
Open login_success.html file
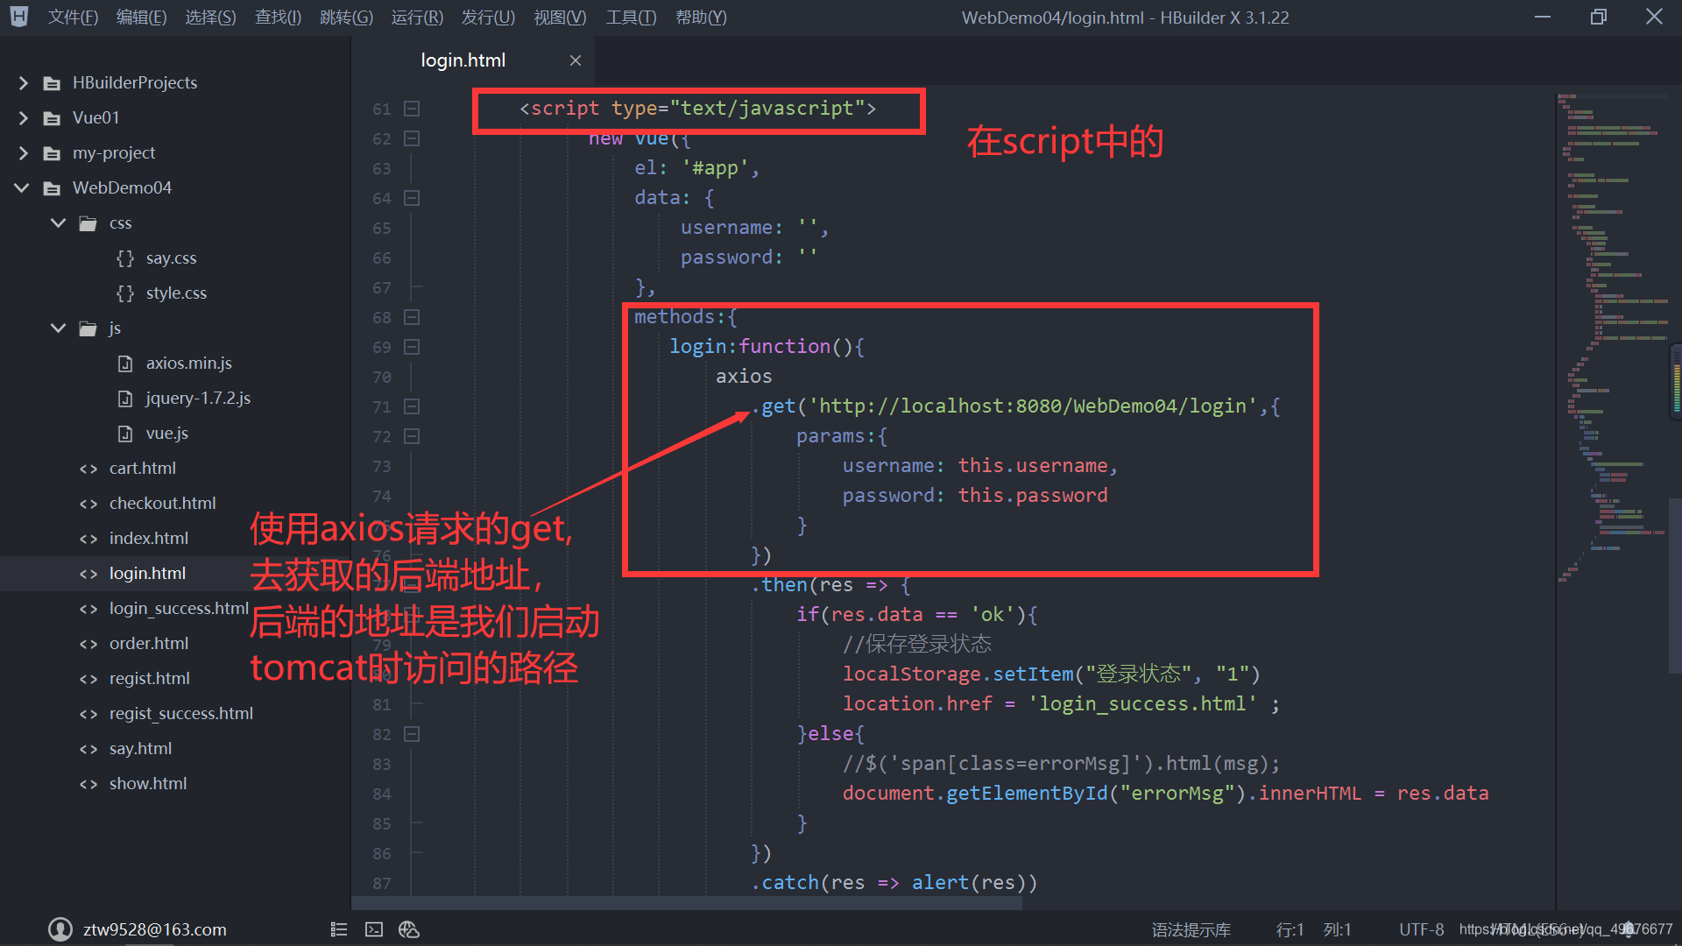coord(179,609)
